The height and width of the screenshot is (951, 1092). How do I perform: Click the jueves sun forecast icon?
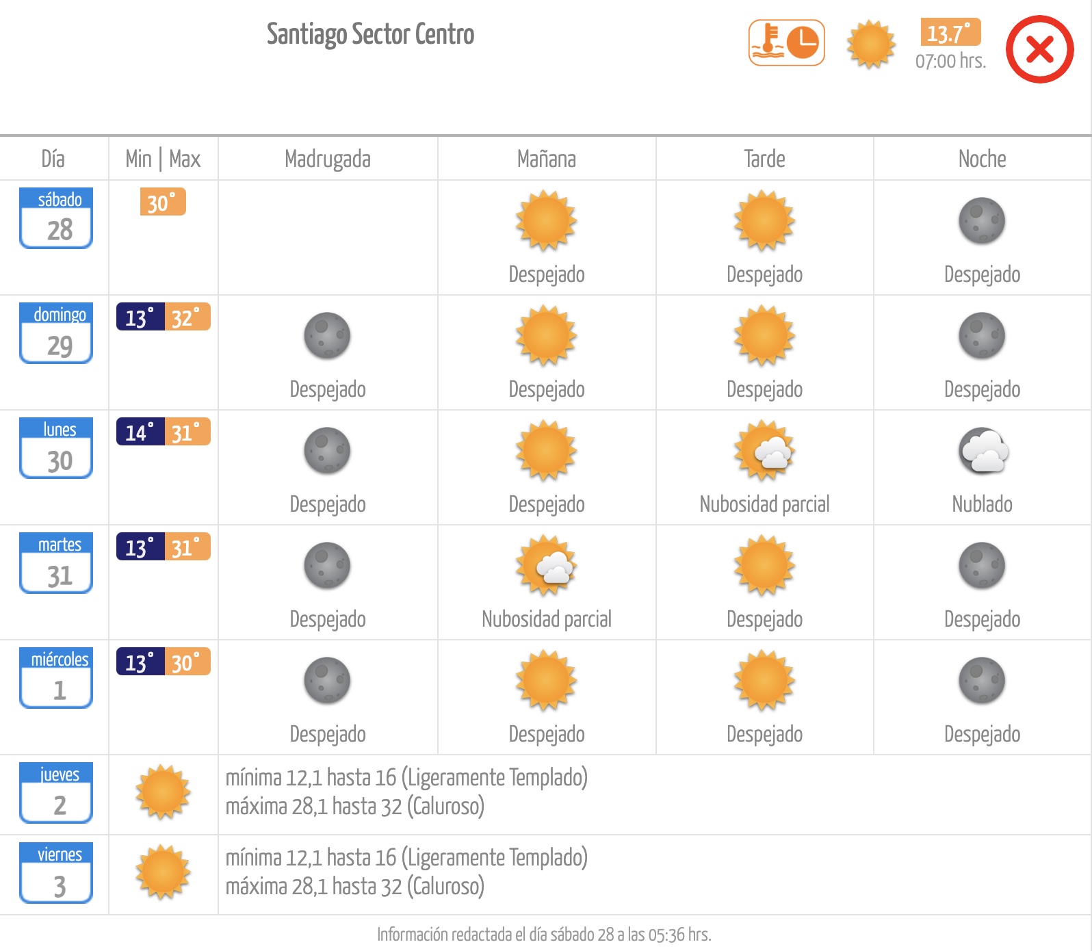click(163, 792)
